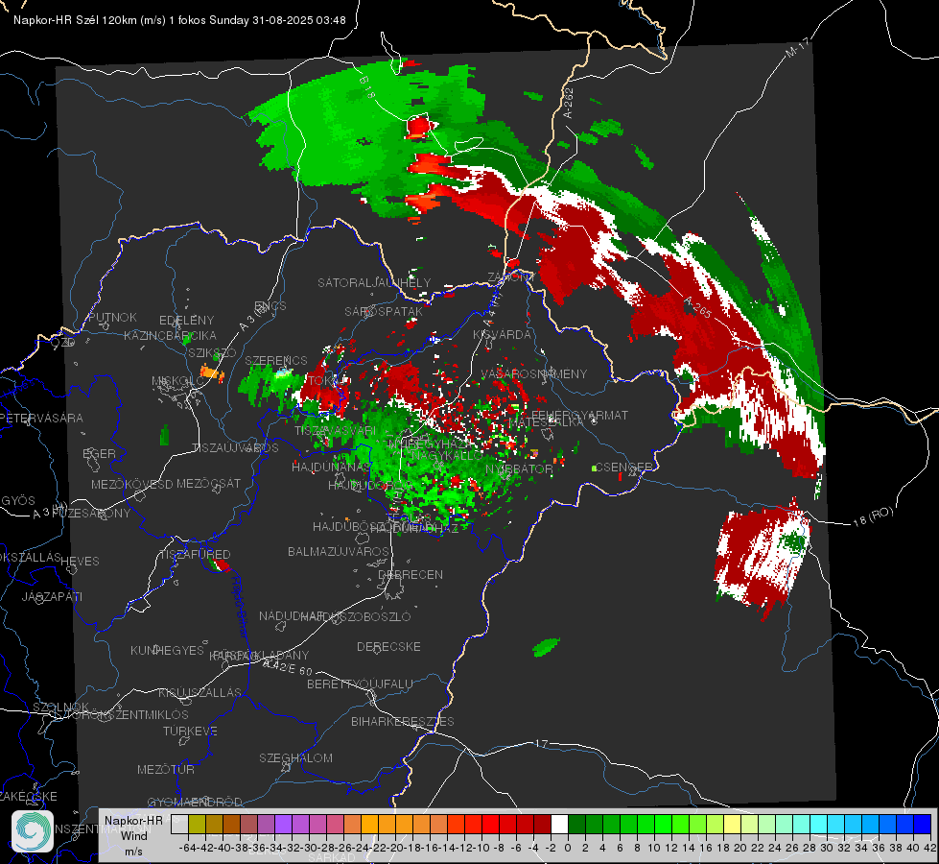Click the JÁSZAPÁTI city label
This screenshot has height=864, width=939.
point(52,596)
